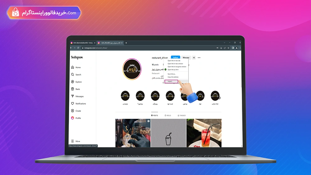Click the share page icon in address bar

tap(225, 48)
